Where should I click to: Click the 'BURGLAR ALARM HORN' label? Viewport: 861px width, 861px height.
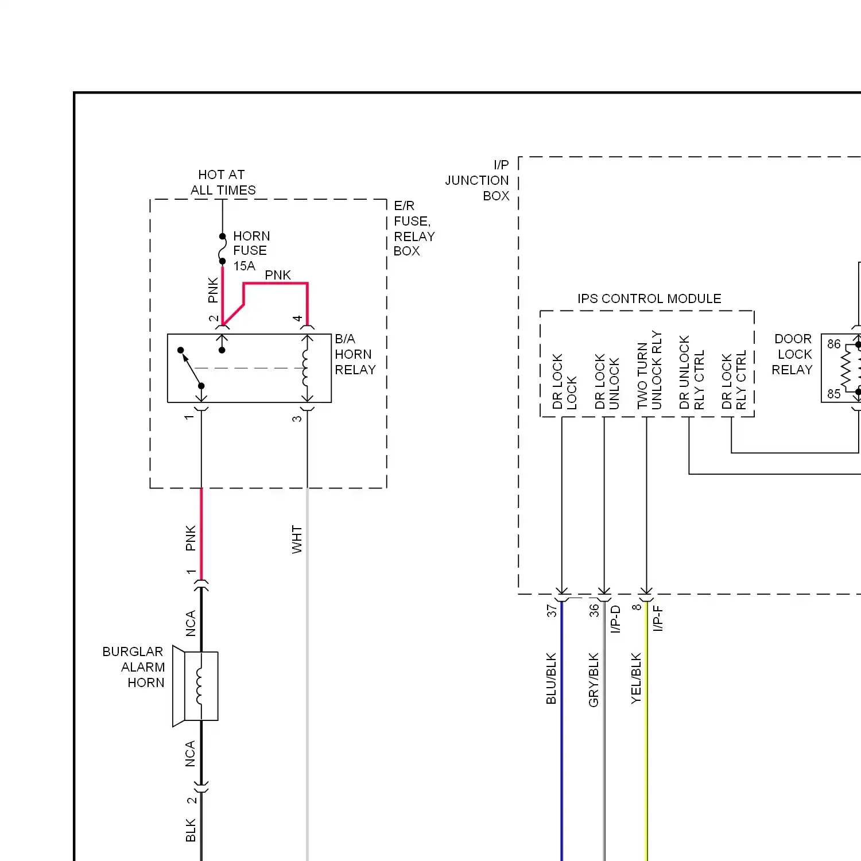click(133, 667)
